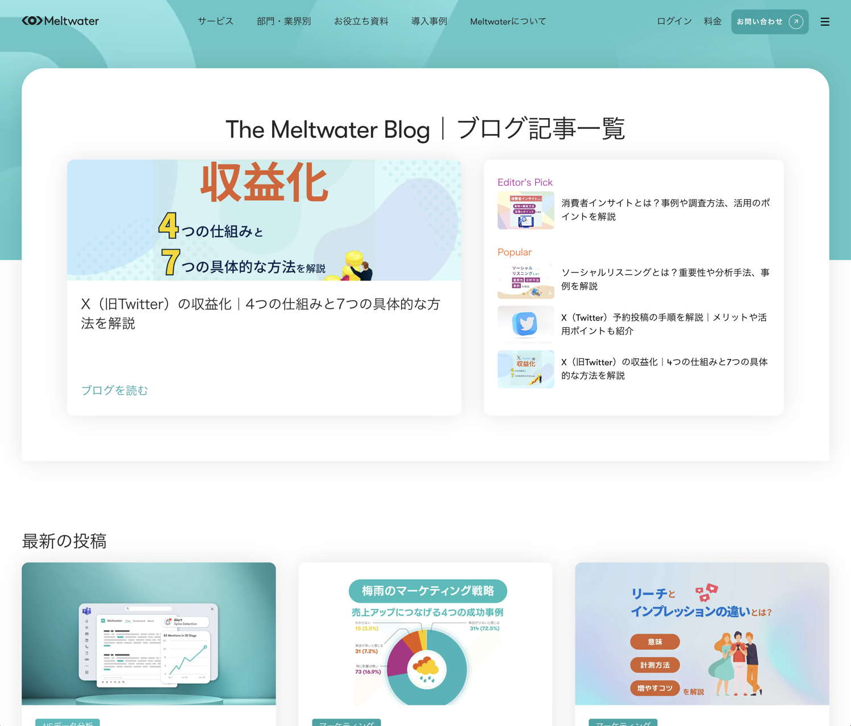The height and width of the screenshot is (726, 851).
Task: Click the 最新の投稿 heading
Action: (x=64, y=541)
